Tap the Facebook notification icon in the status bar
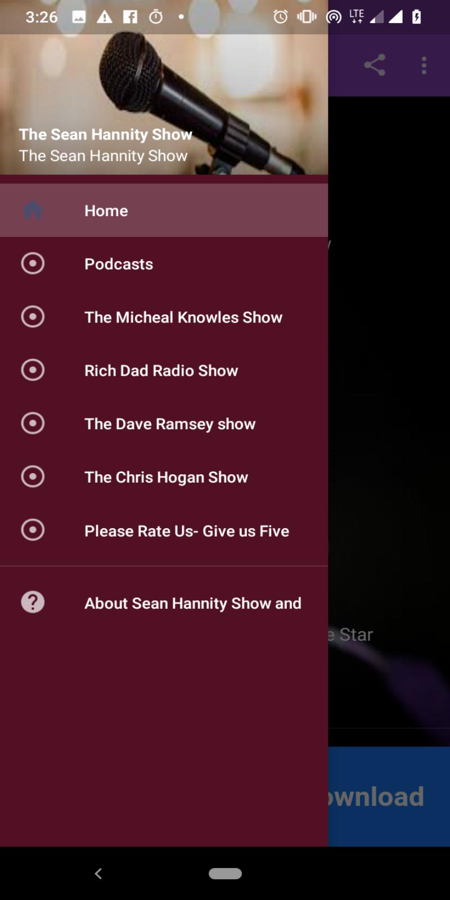 (x=130, y=17)
